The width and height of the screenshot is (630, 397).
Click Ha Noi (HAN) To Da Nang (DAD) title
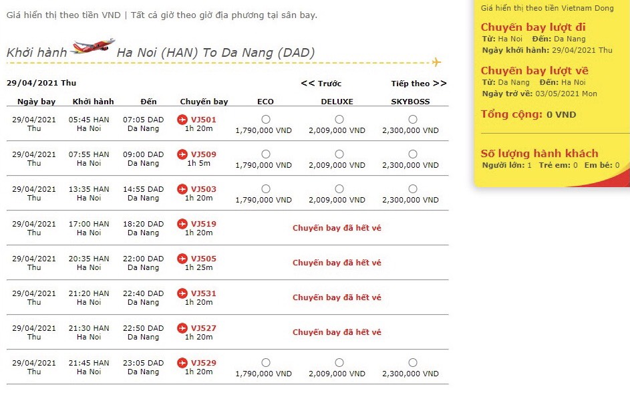(216, 53)
